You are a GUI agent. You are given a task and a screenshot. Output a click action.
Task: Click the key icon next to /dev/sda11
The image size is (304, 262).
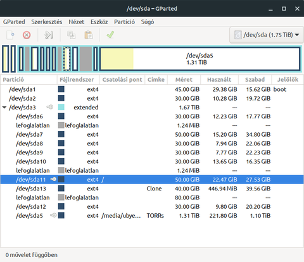53,179
